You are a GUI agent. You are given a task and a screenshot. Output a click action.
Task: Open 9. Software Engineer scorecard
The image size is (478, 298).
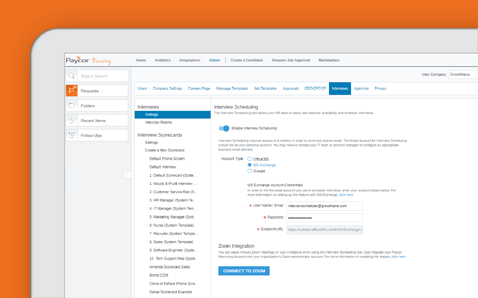pyautogui.click(x=173, y=250)
